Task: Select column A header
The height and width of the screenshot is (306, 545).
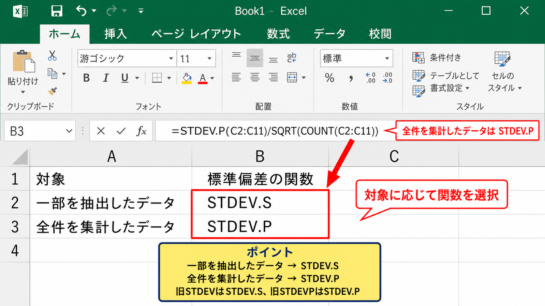Action: (111, 156)
